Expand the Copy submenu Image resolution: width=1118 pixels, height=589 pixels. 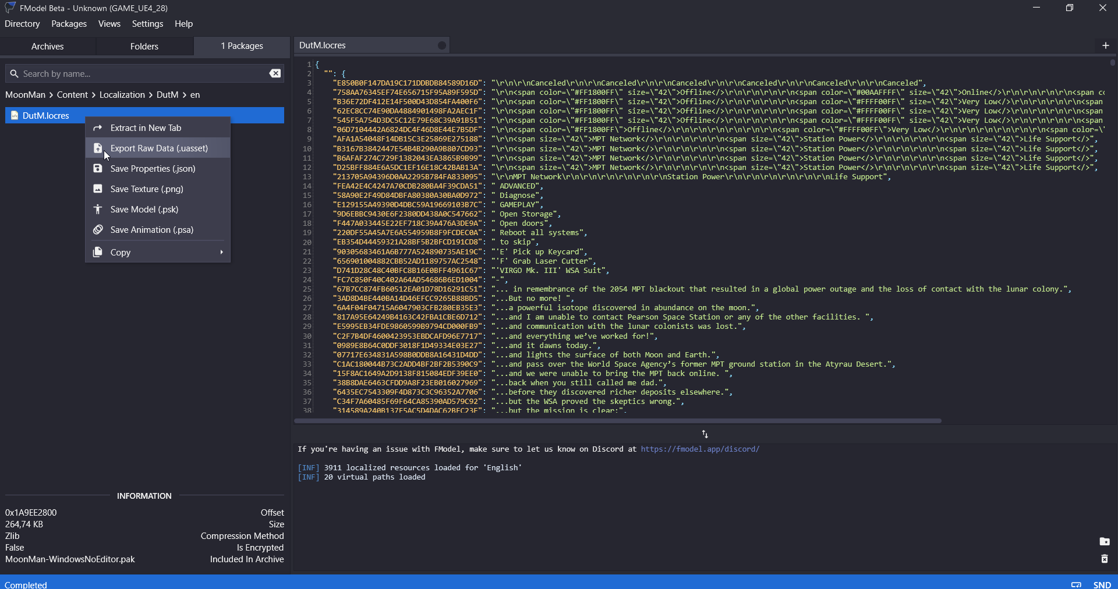pos(157,253)
